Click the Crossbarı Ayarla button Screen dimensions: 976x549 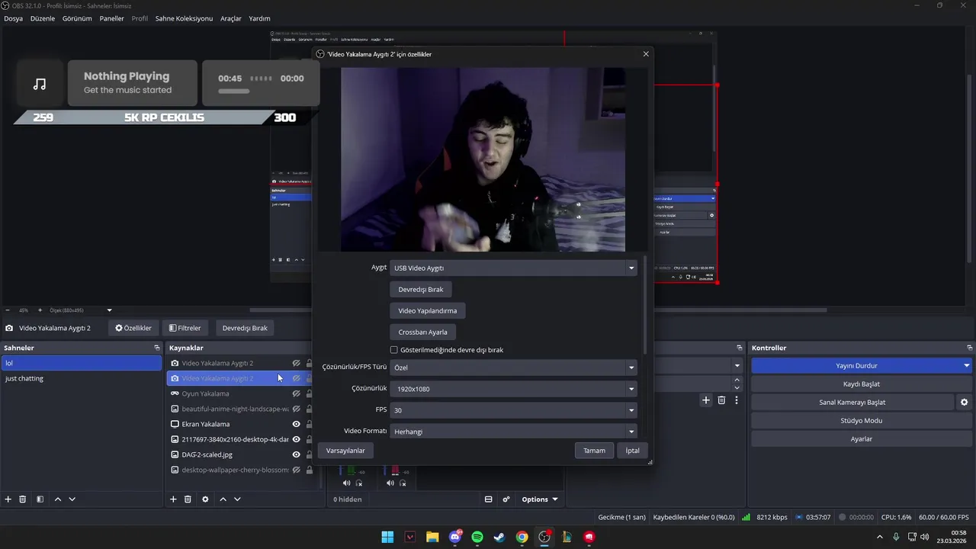422,332
